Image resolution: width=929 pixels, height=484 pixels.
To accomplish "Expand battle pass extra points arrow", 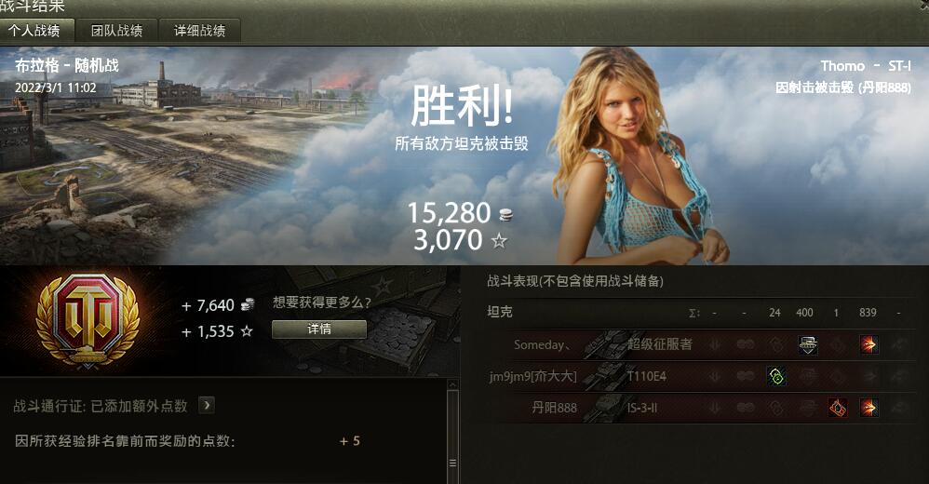I will [x=206, y=405].
